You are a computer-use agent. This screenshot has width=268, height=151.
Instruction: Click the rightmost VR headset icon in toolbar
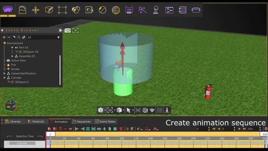[x=196, y=10]
